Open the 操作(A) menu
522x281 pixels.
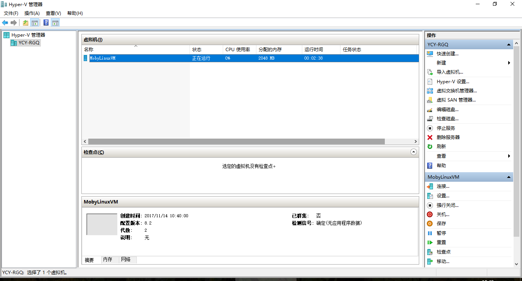coord(32,13)
